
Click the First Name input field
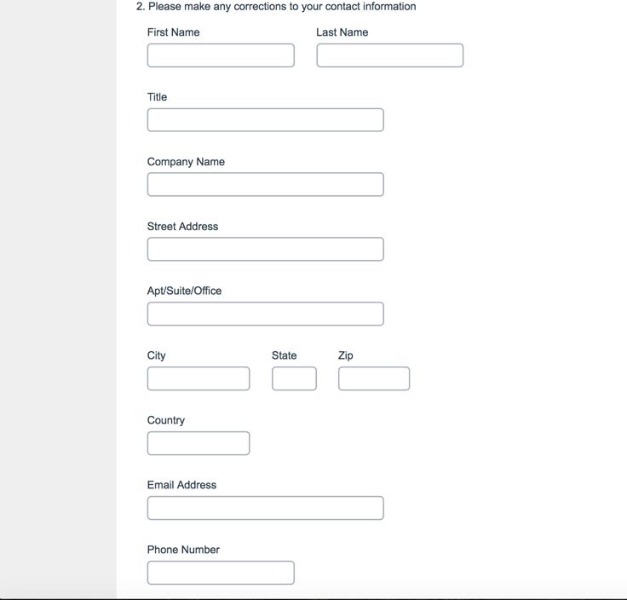221,55
